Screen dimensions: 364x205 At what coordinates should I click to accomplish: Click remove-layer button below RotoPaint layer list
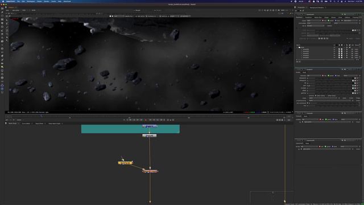[x=300, y=61]
